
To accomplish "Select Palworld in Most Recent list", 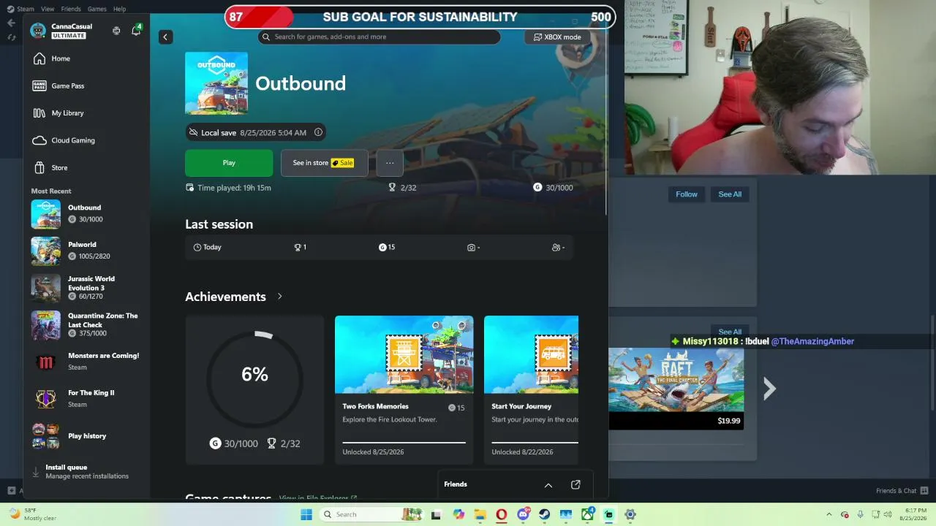I will click(x=86, y=251).
